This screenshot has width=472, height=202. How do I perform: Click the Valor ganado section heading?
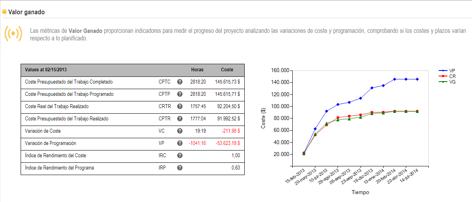[x=26, y=12]
